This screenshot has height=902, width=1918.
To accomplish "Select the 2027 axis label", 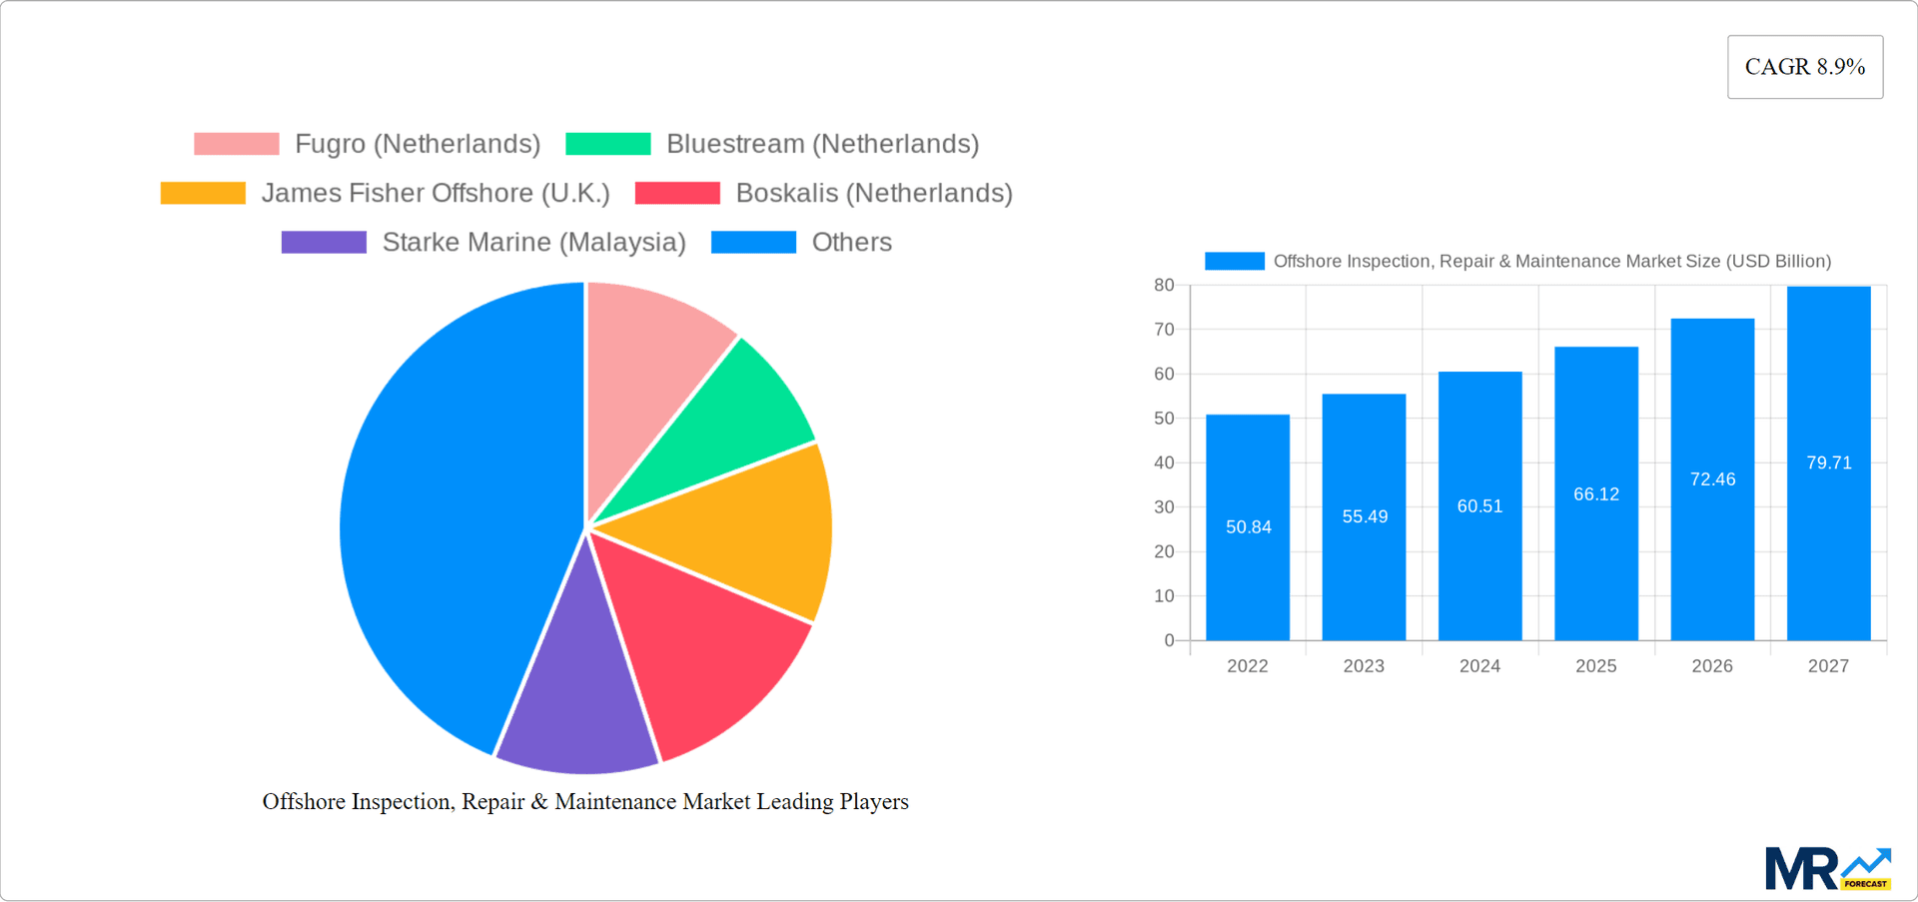I will (x=1828, y=665).
